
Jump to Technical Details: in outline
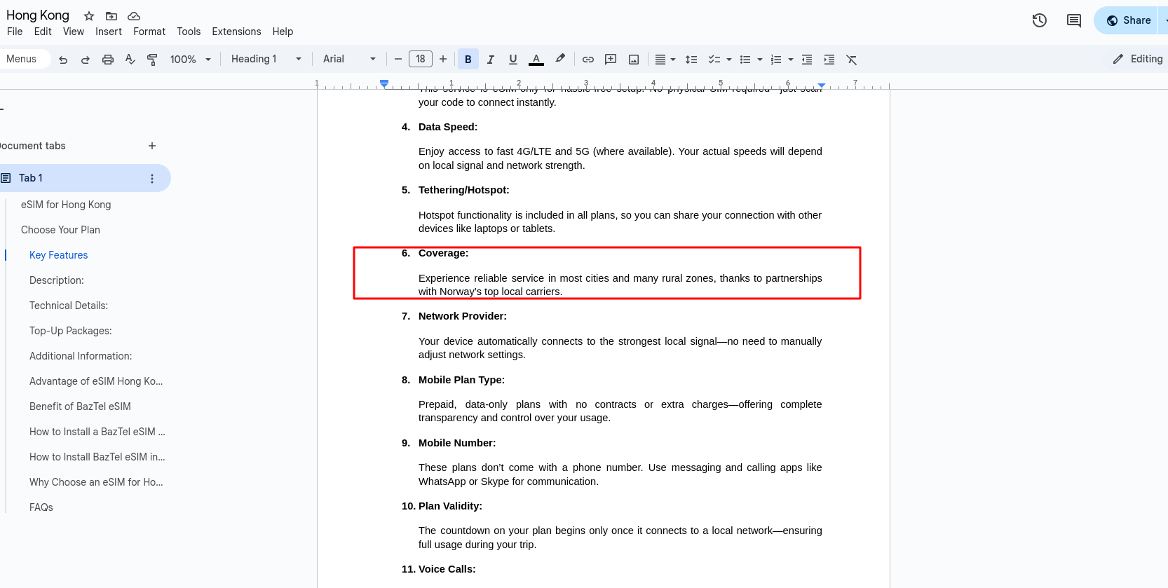69,306
